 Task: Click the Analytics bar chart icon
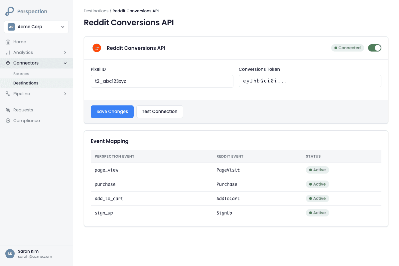pyautogui.click(x=8, y=53)
